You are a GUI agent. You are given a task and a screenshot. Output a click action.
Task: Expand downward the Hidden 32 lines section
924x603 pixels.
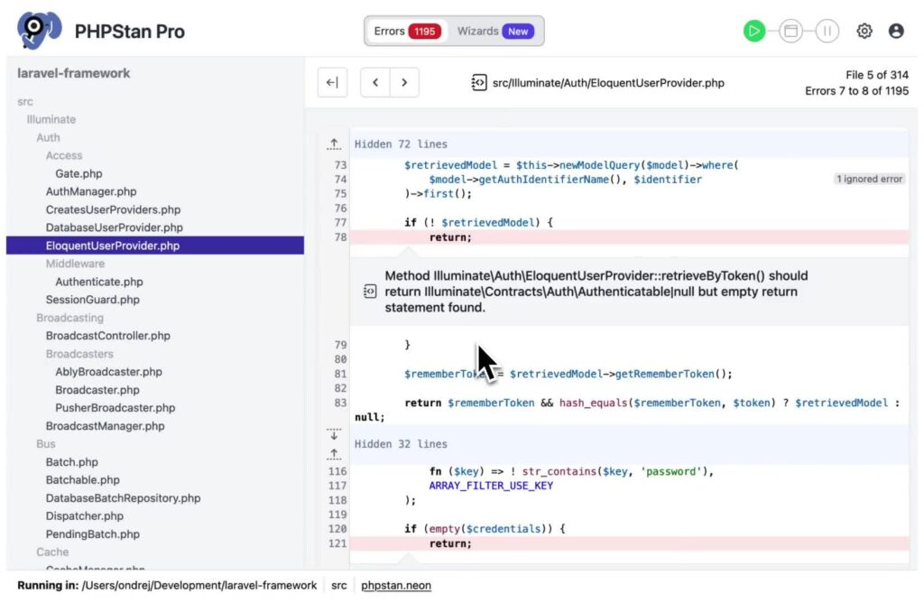click(334, 434)
